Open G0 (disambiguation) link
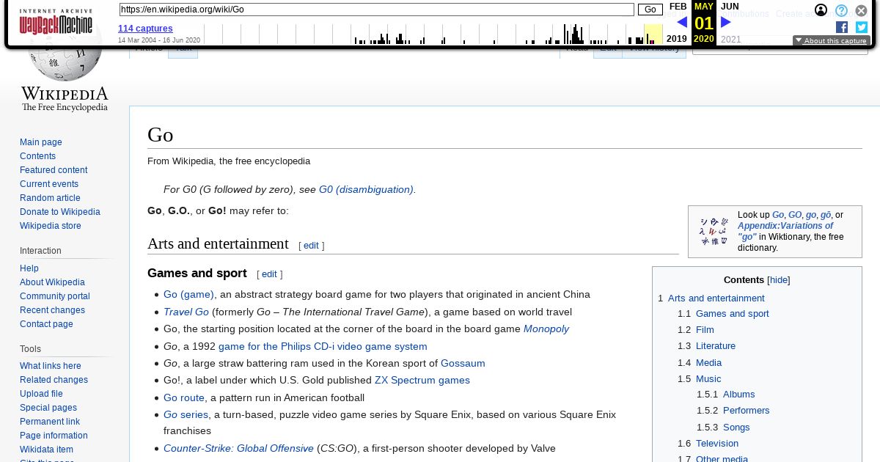This screenshot has height=462, width=880. (366, 189)
